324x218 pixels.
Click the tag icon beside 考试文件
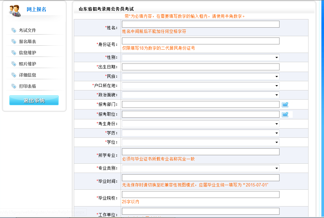point(13,30)
